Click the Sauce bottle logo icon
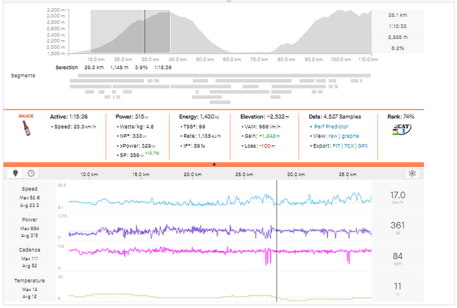 tap(24, 130)
